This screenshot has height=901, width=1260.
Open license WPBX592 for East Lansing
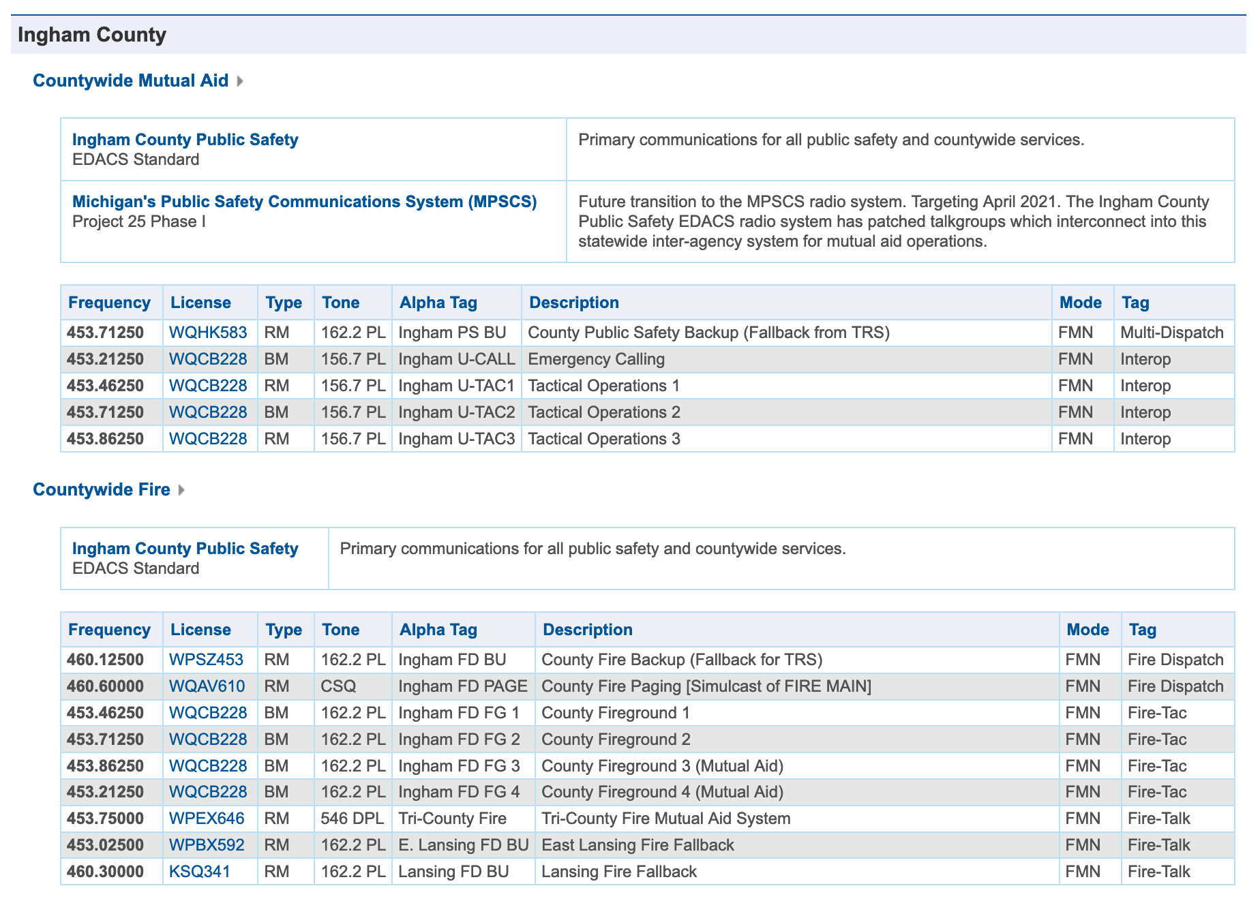[x=207, y=845]
